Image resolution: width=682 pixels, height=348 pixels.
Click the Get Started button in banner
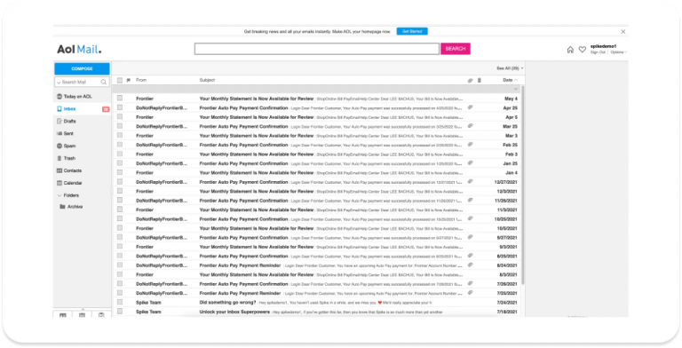point(412,31)
